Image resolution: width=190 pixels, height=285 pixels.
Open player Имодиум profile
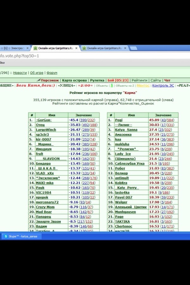click(x=44, y=149)
